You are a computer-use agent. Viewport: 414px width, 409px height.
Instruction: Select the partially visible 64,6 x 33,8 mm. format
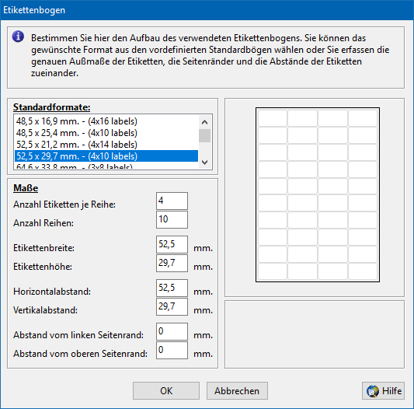point(106,166)
